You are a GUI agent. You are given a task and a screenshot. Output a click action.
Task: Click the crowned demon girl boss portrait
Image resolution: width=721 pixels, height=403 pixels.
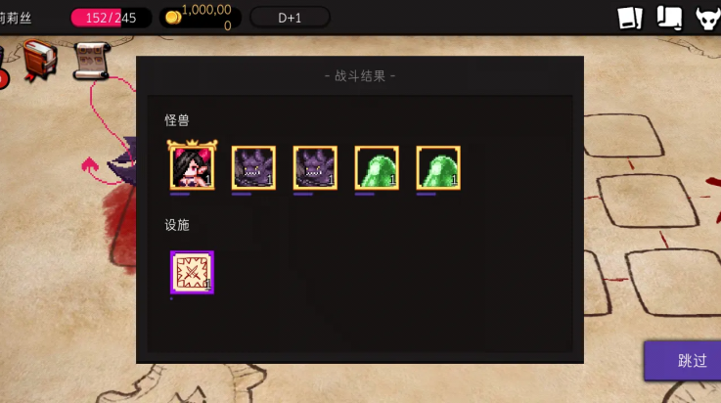pos(192,164)
